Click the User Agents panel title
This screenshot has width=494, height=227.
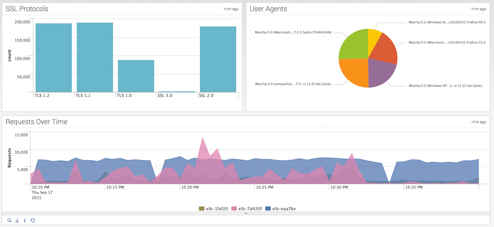click(x=268, y=9)
